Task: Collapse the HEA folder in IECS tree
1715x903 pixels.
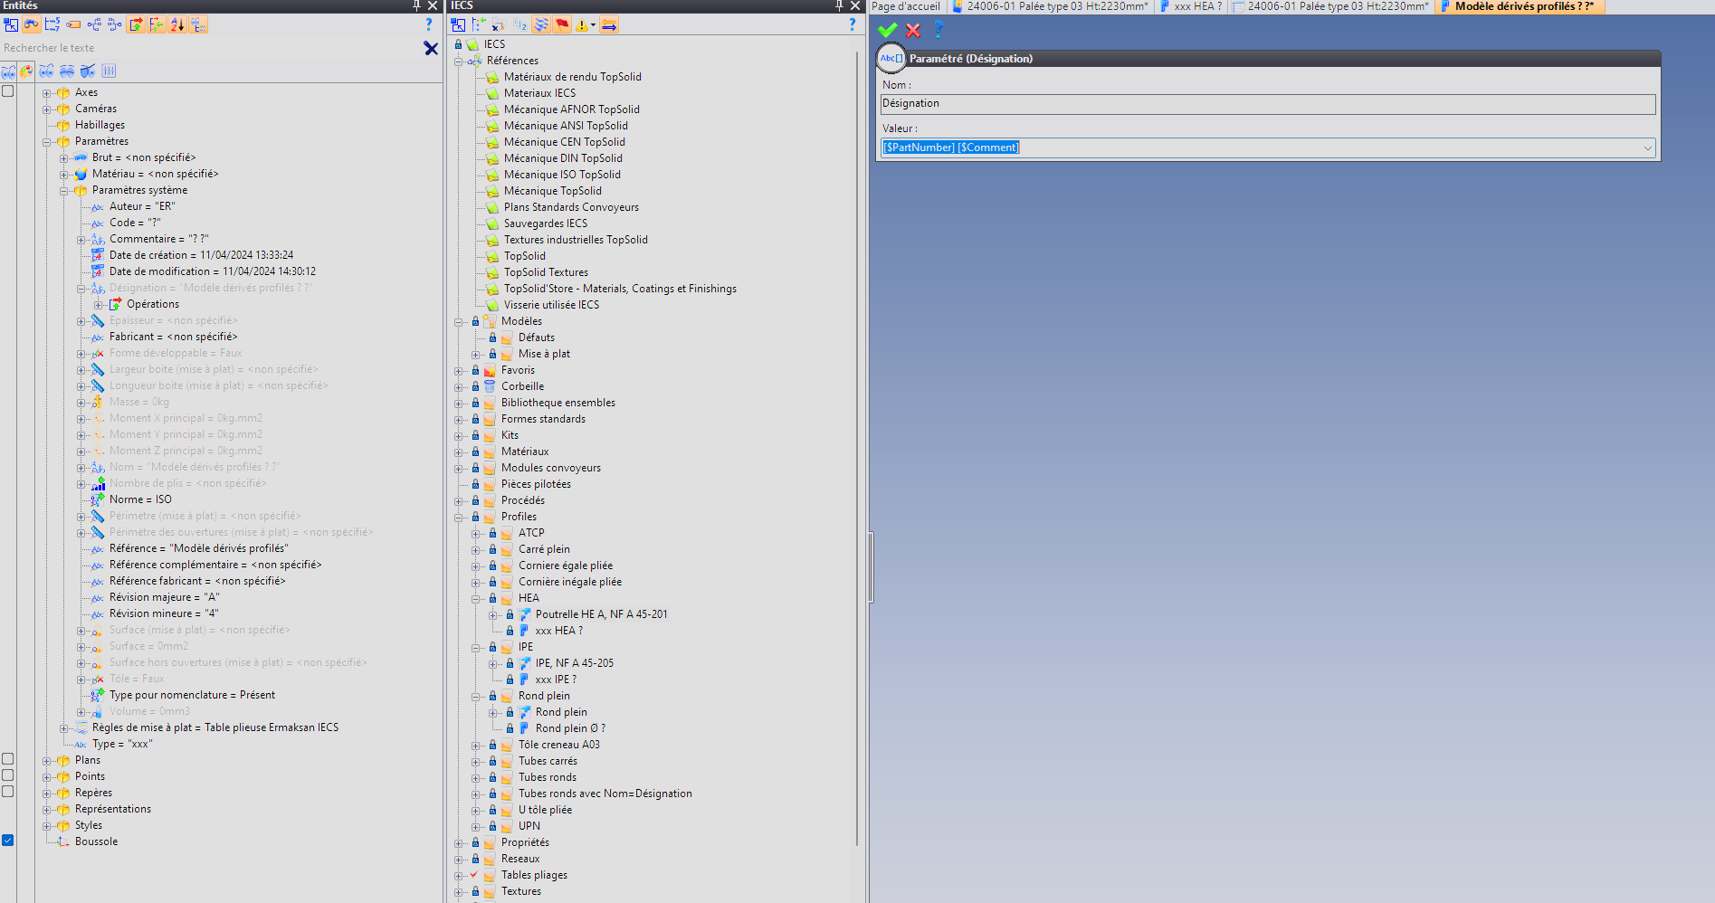Action: [475, 599]
